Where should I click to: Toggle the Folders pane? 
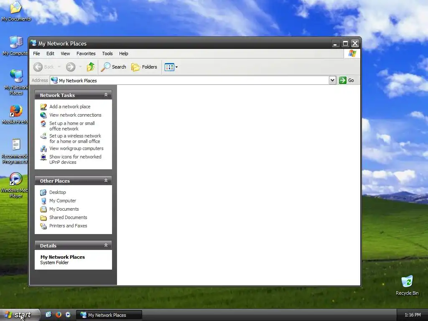[x=144, y=67]
